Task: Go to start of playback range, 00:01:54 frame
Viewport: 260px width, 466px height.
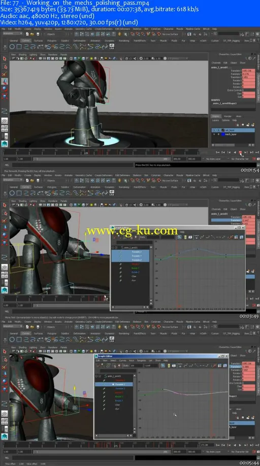Action: [x=217, y=152]
